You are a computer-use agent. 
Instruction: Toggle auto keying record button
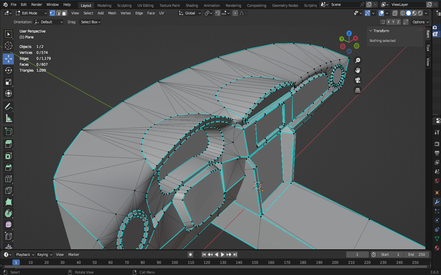(x=190, y=255)
